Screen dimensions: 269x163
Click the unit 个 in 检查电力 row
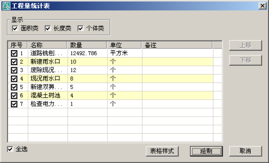[113, 104]
